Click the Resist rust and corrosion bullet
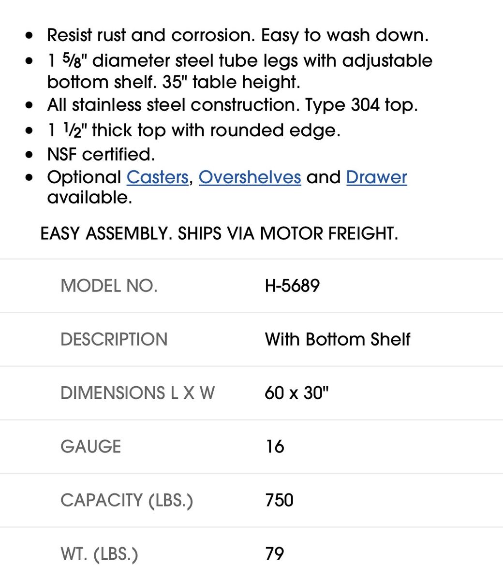Screen dimensions: 503x580 238,35
